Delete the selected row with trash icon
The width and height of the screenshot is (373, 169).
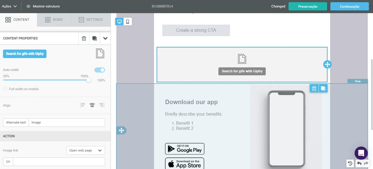314,88
